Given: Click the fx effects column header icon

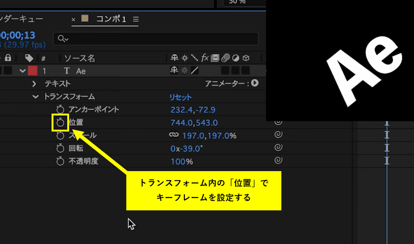Looking at the screenshot, I should tap(205, 58).
